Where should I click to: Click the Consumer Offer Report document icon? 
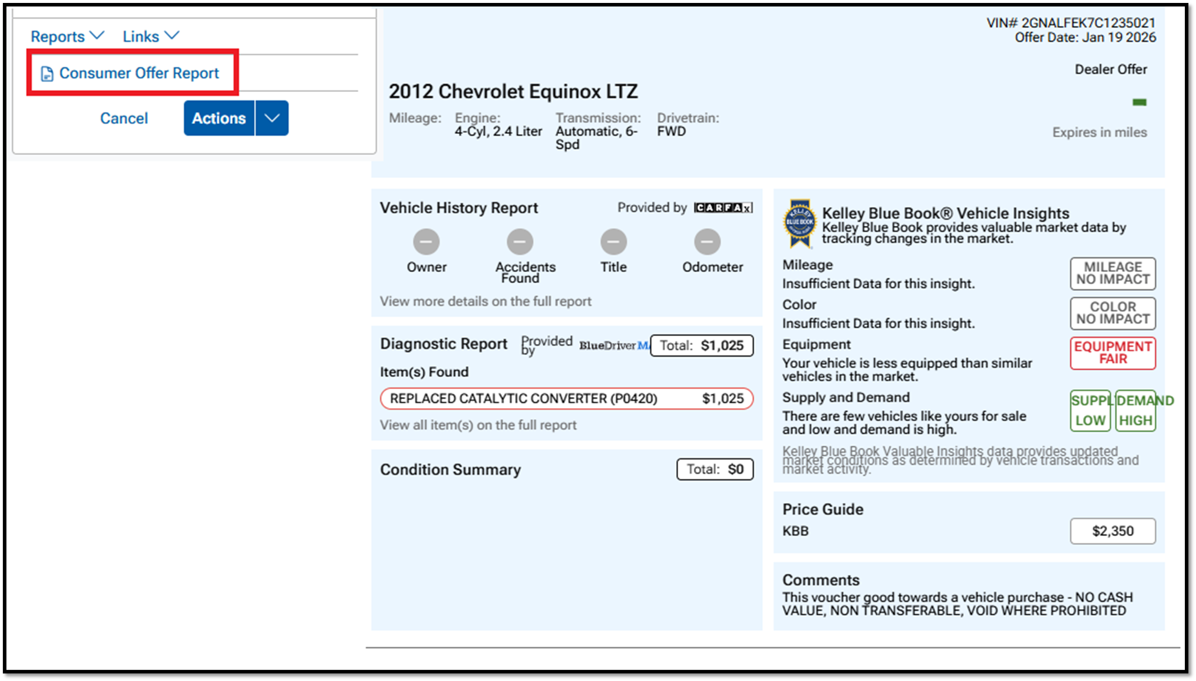click(47, 74)
